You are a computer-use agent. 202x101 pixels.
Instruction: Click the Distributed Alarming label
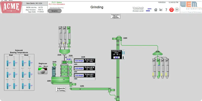[56, 8]
